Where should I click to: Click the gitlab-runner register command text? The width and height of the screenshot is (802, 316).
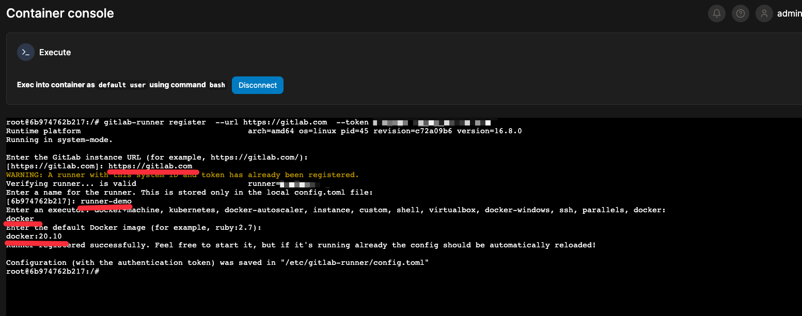[154, 122]
